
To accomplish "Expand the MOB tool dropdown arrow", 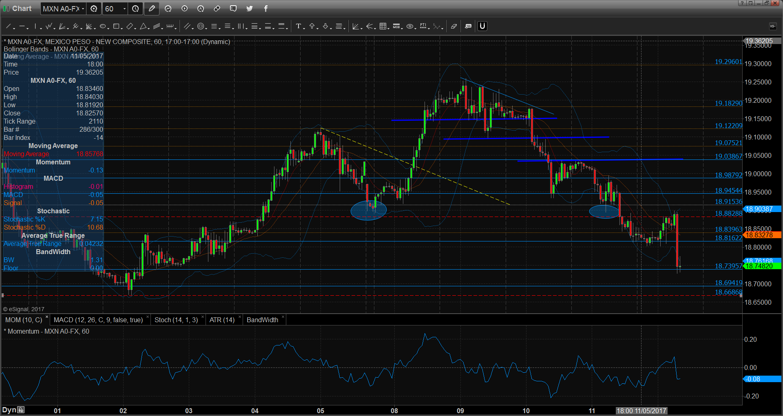I will point(402,28).
